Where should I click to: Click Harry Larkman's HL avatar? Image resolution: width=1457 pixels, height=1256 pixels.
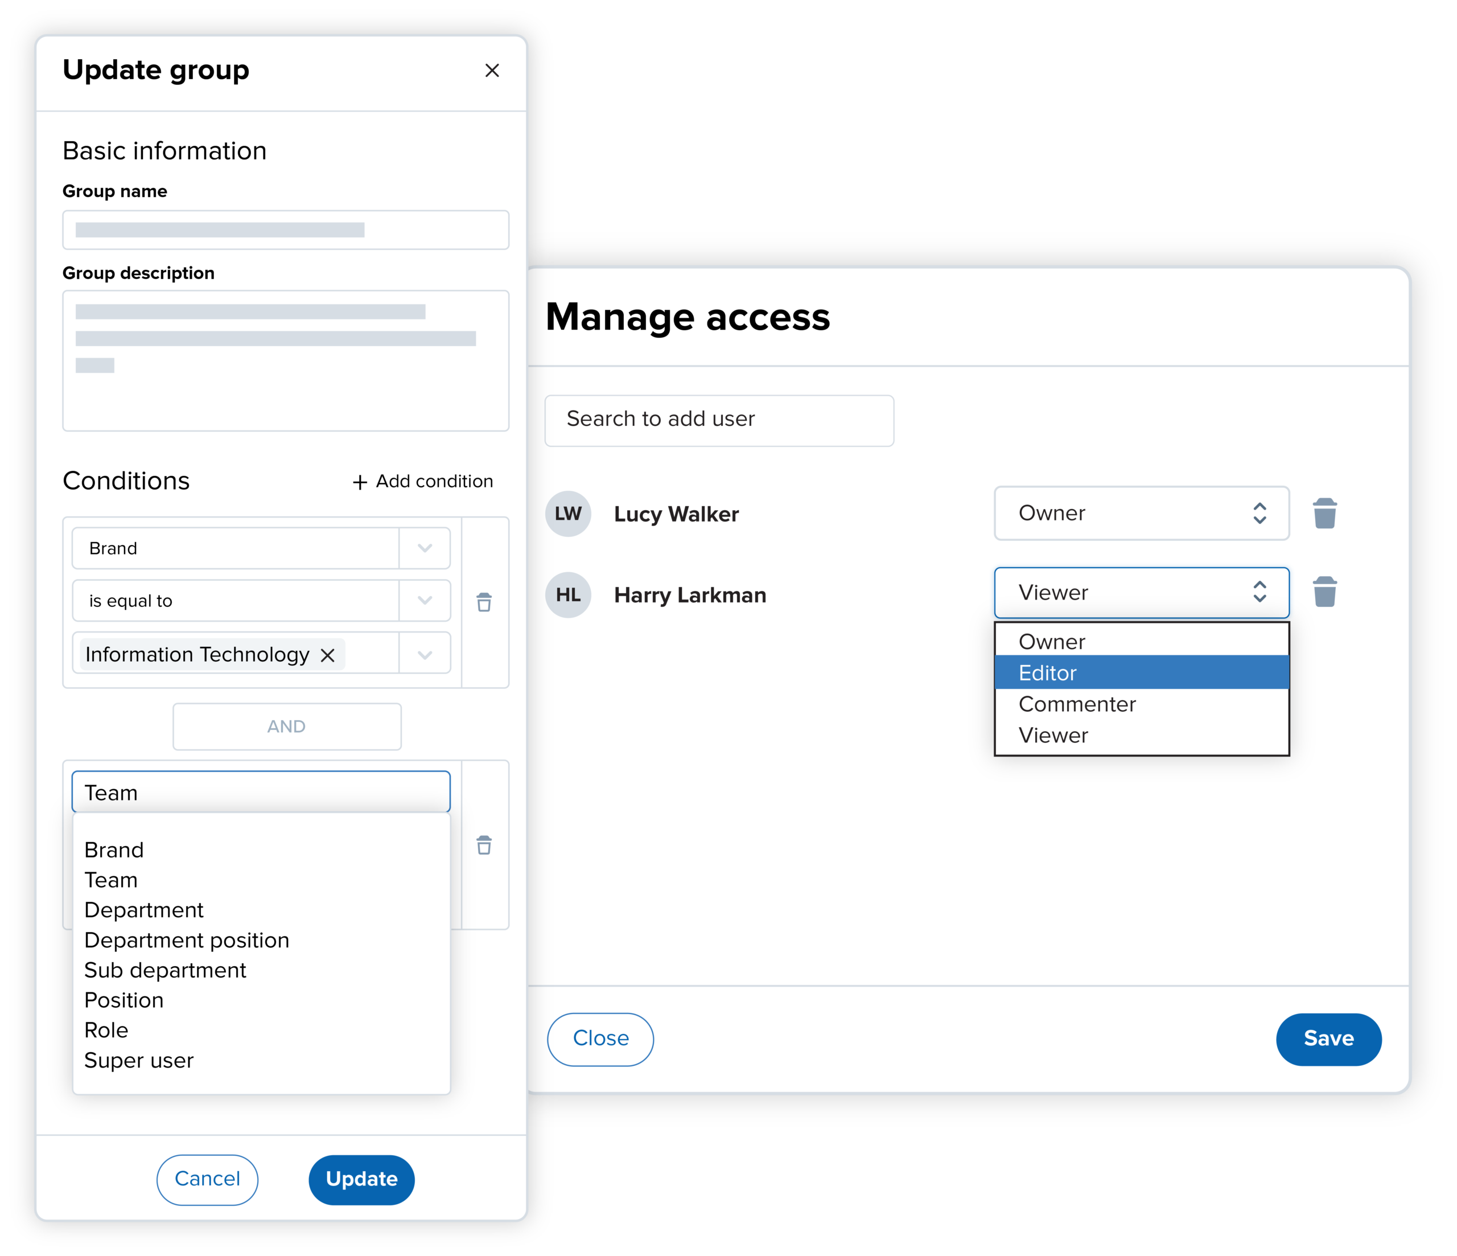click(568, 594)
